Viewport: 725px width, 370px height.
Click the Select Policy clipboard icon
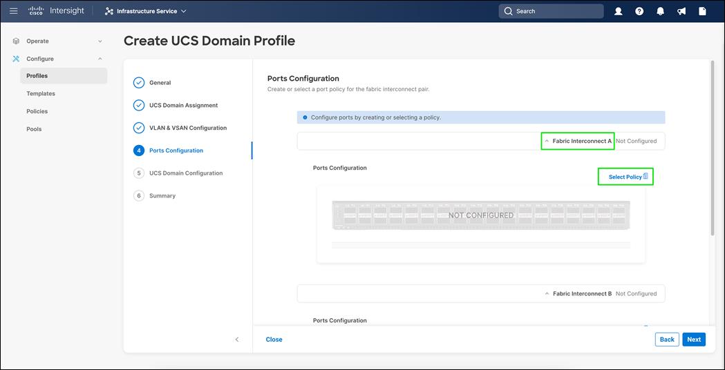point(646,176)
